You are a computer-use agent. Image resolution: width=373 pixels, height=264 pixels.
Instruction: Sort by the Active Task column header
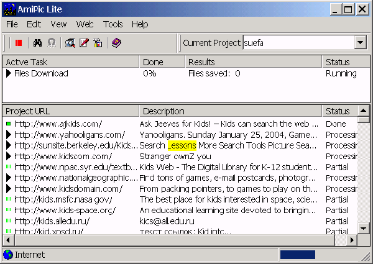click(x=71, y=62)
